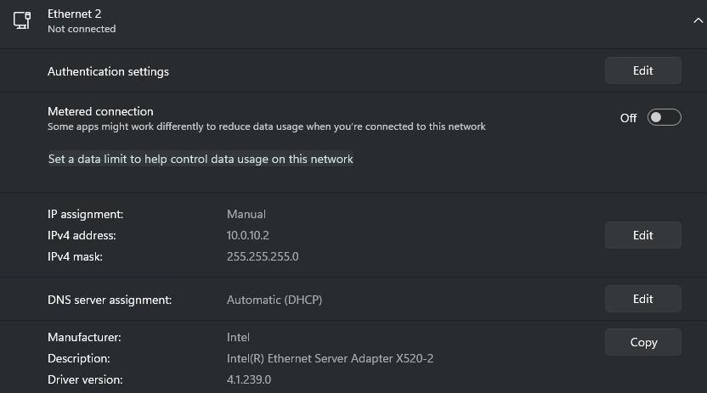Click the Intel(R) Ethernet Server Adapter X520-2 description
Screen dimensions: 707x393
tap(330, 359)
